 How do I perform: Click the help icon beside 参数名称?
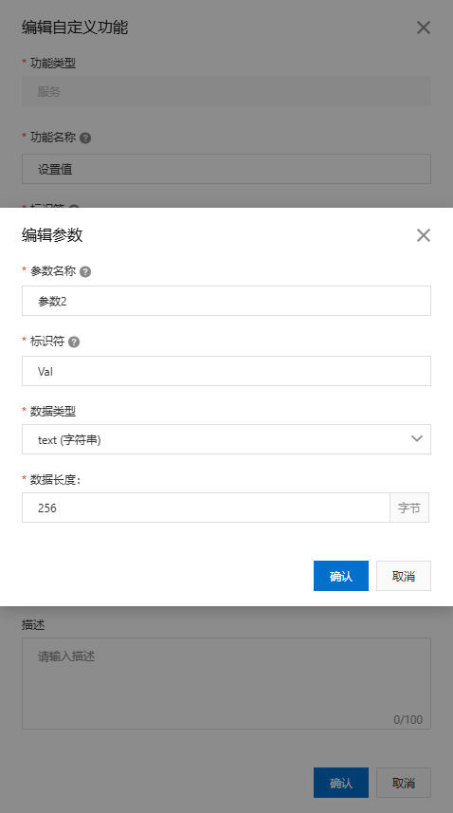(85, 271)
